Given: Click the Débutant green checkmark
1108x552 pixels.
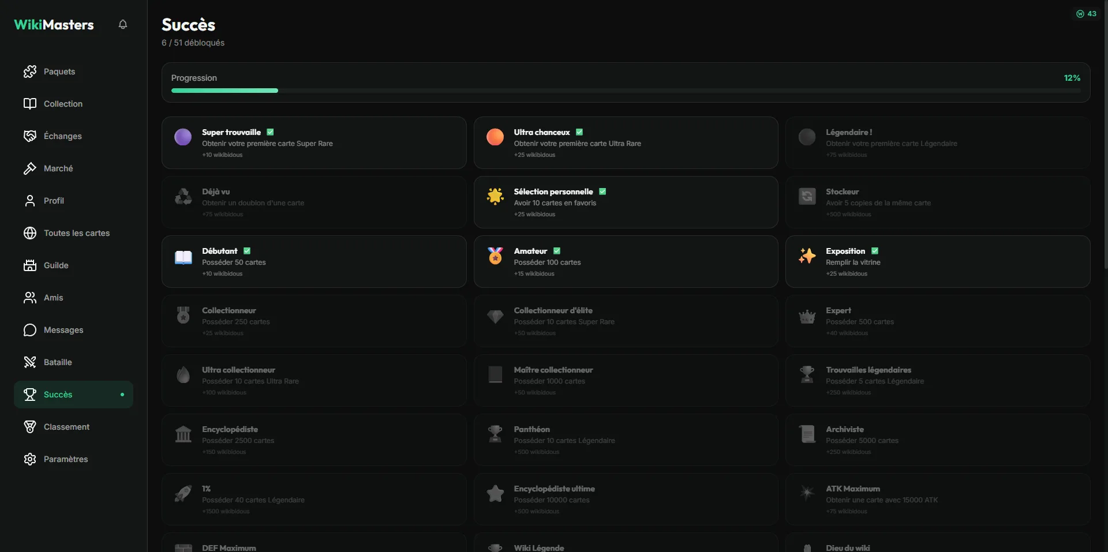Looking at the screenshot, I should point(247,251).
